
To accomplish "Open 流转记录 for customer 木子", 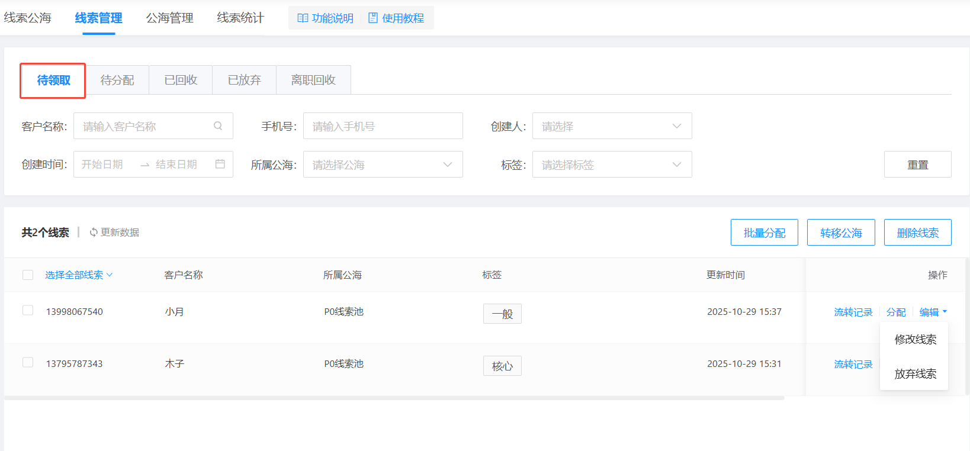I will (x=853, y=364).
